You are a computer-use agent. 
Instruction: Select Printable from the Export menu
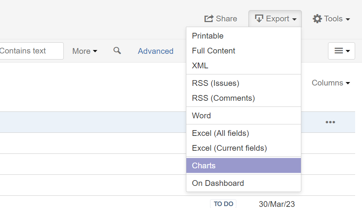click(208, 36)
